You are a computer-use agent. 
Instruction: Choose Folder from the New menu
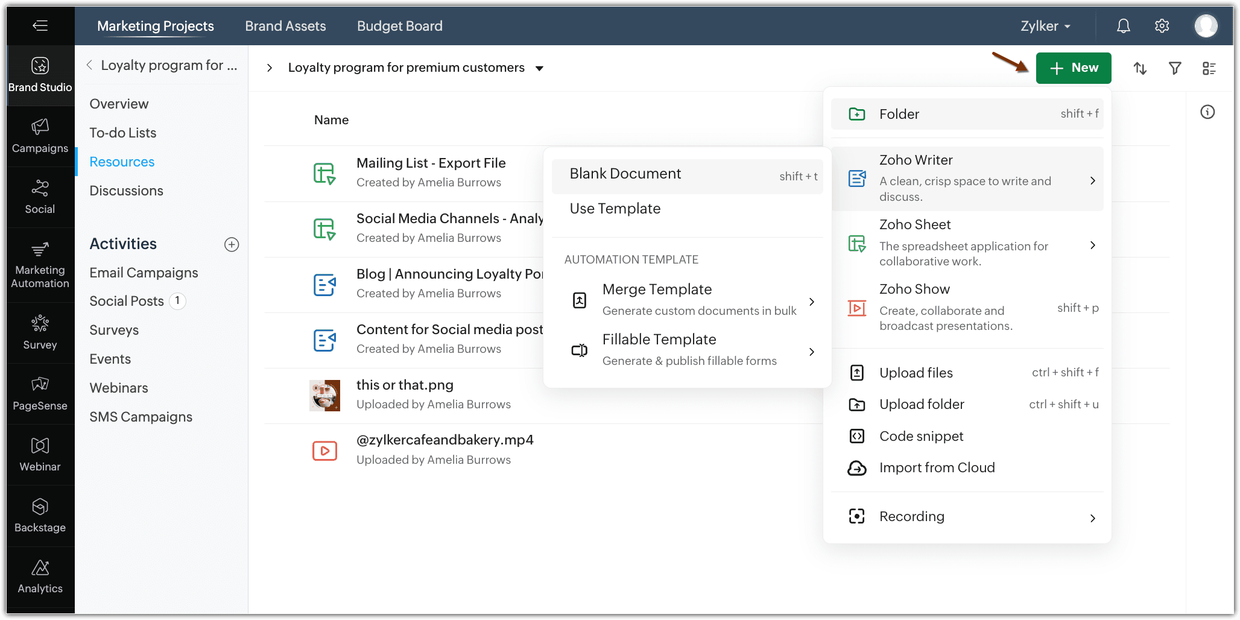pos(967,114)
